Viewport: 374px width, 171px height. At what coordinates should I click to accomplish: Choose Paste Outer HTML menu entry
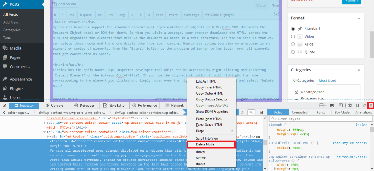pyautogui.click(x=211, y=125)
